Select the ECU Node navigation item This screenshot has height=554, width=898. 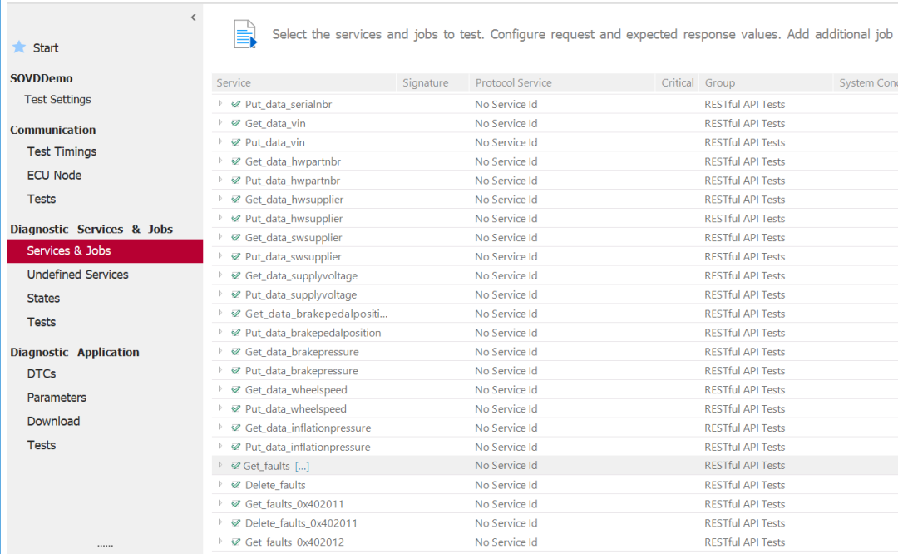point(54,176)
